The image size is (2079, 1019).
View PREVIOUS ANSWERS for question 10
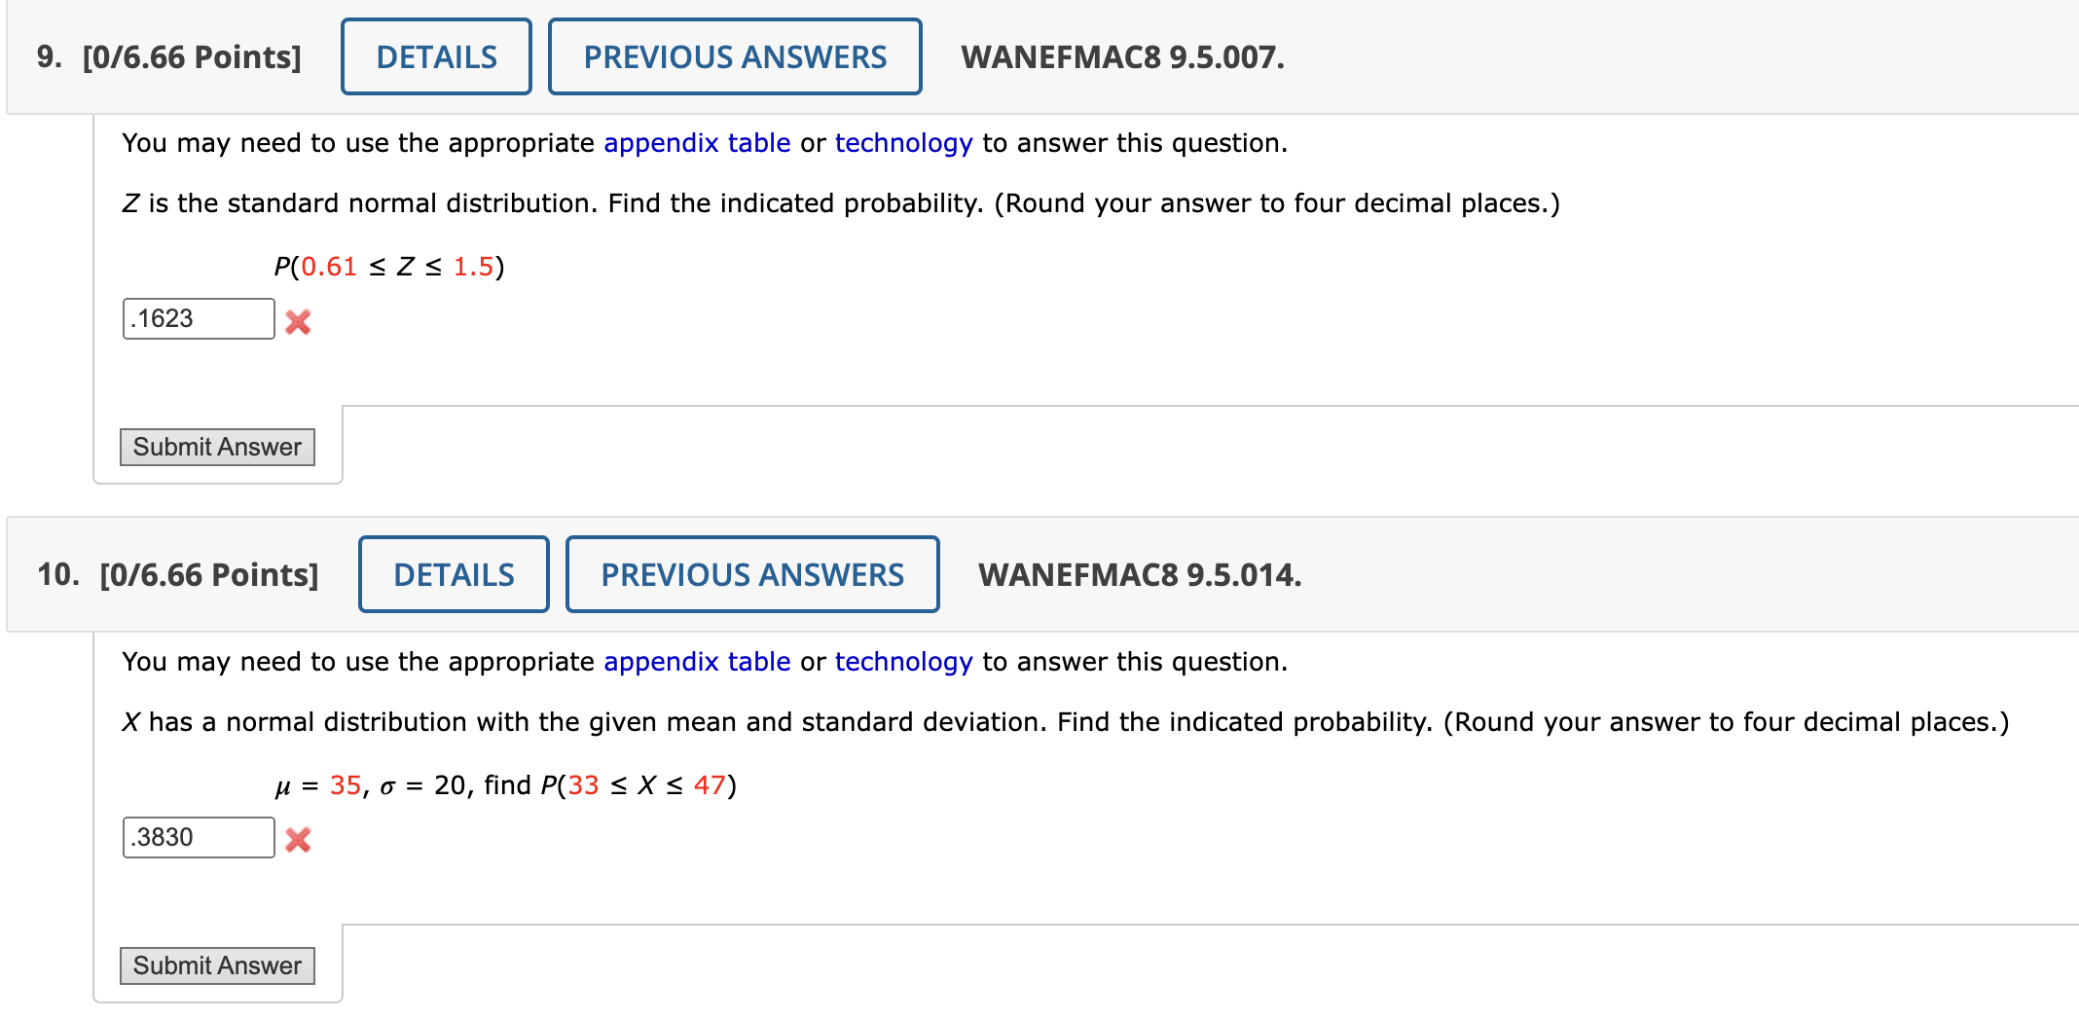[752, 574]
